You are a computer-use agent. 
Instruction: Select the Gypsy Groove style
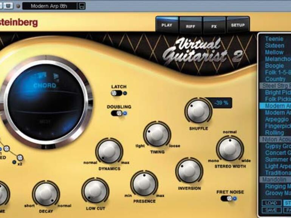coord(276,146)
